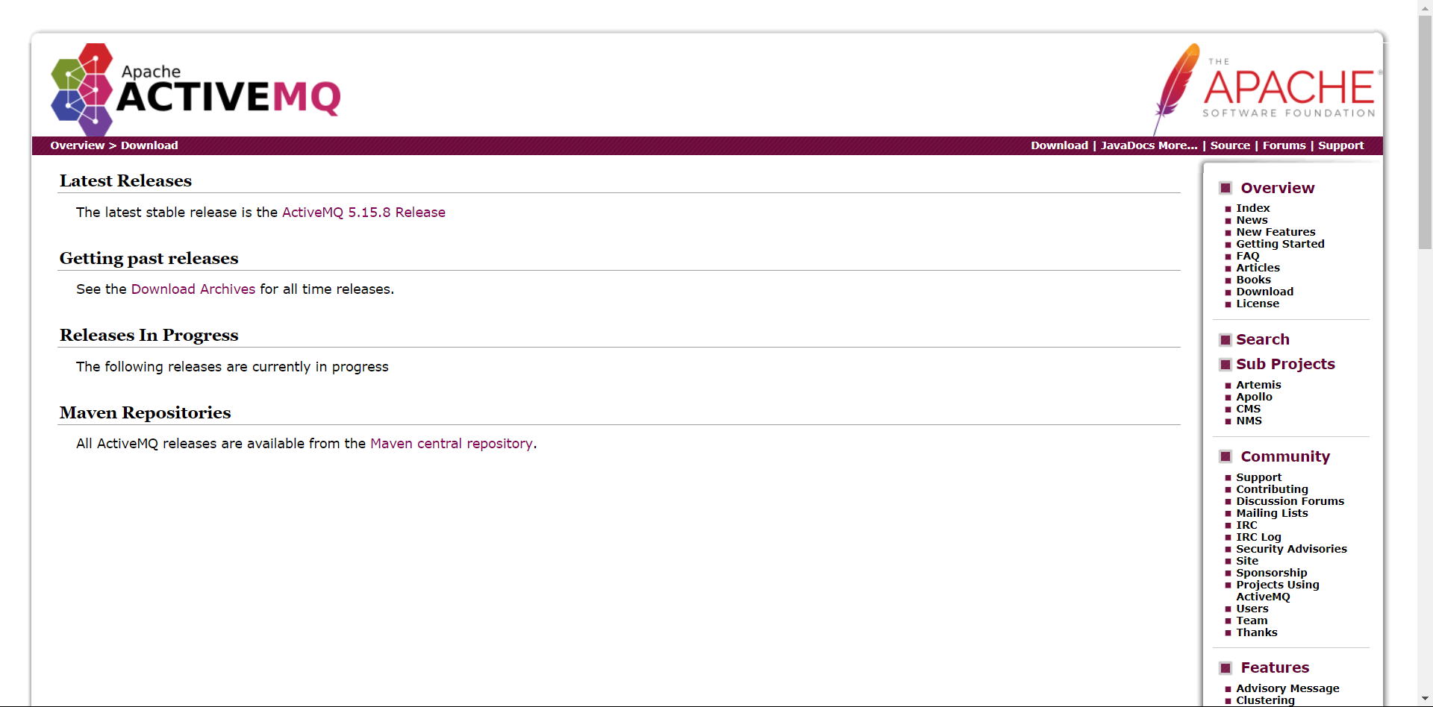Open FAQ in the sidebar

pyautogui.click(x=1247, y=256)
